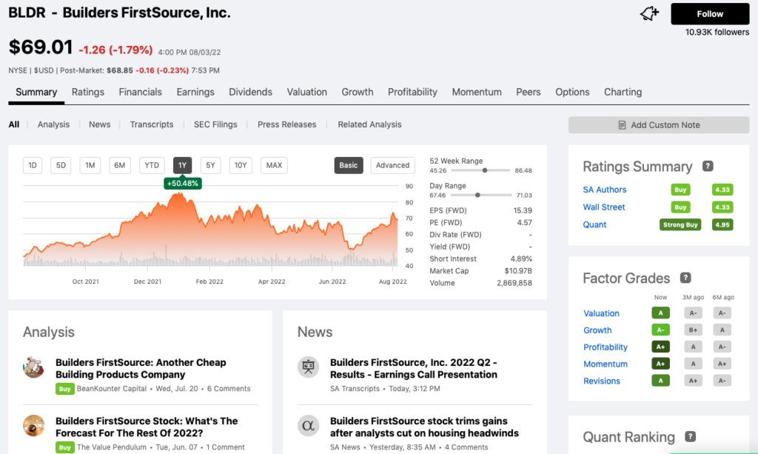Select the YTD chart range
This screenshot has height=454, width=758.
point(152,165)
